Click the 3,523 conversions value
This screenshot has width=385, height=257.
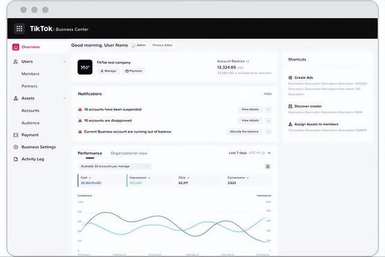click(232, 183)
